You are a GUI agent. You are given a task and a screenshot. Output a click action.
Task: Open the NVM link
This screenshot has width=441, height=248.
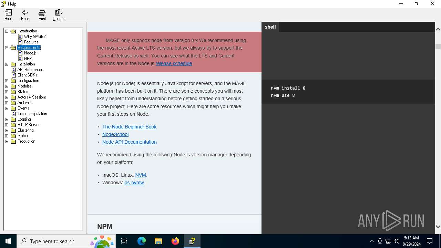pyautogui.click(x=141, y=175)
